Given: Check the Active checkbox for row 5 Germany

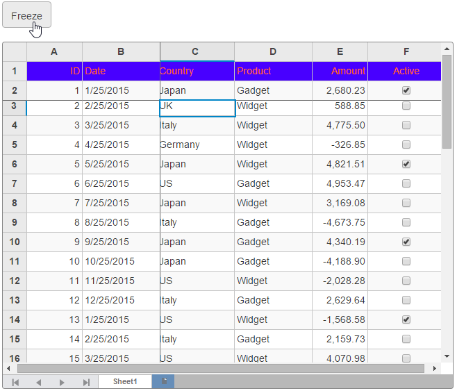Looking at the screenshot, I should click(x=406, y=144).
